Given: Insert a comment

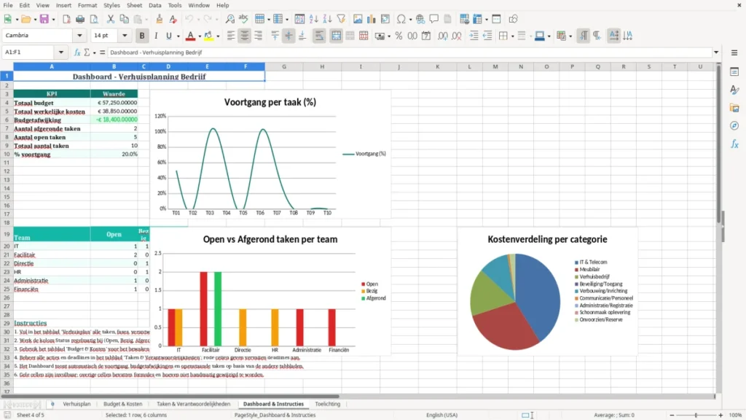Looking at the screenshot, I should pos(434,19).
